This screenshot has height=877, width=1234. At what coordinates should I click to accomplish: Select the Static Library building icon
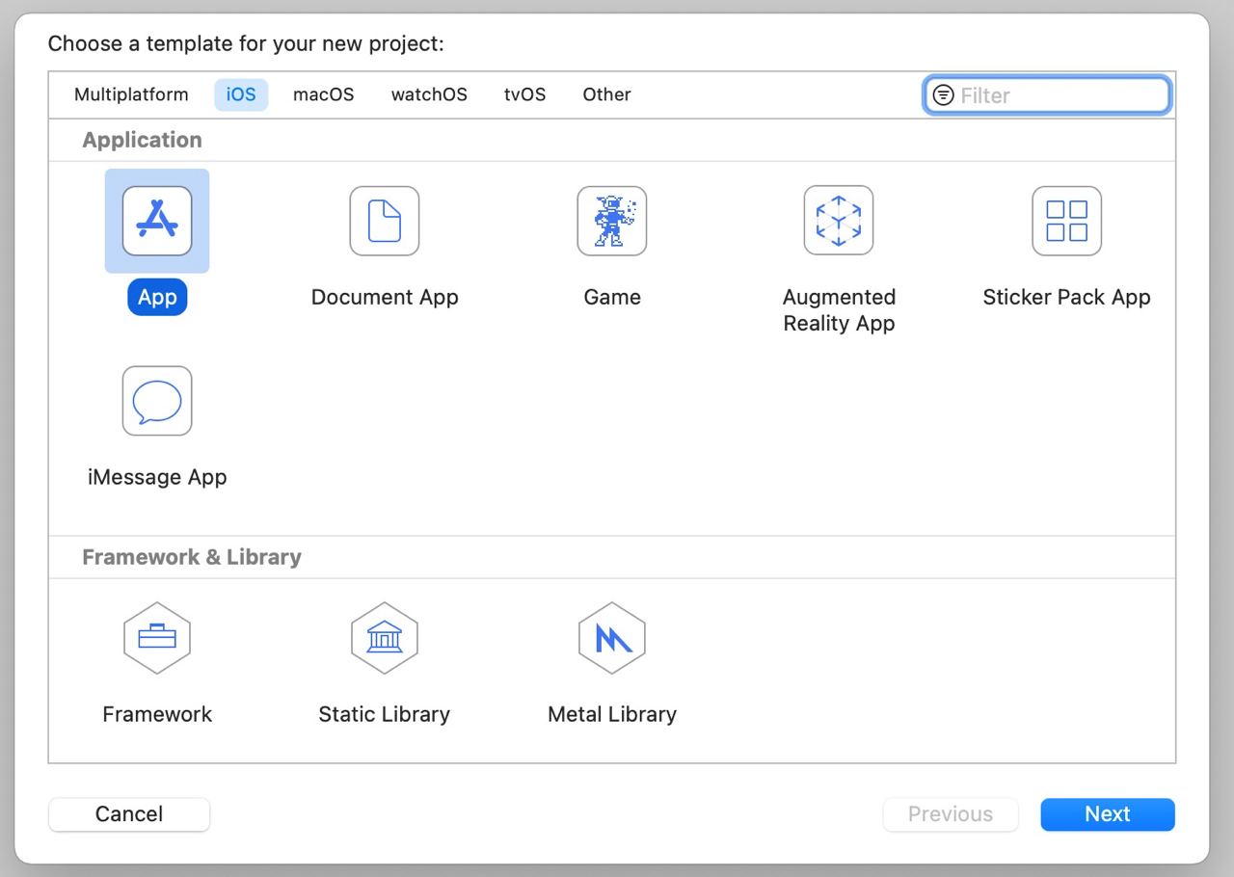pos(385,638)
